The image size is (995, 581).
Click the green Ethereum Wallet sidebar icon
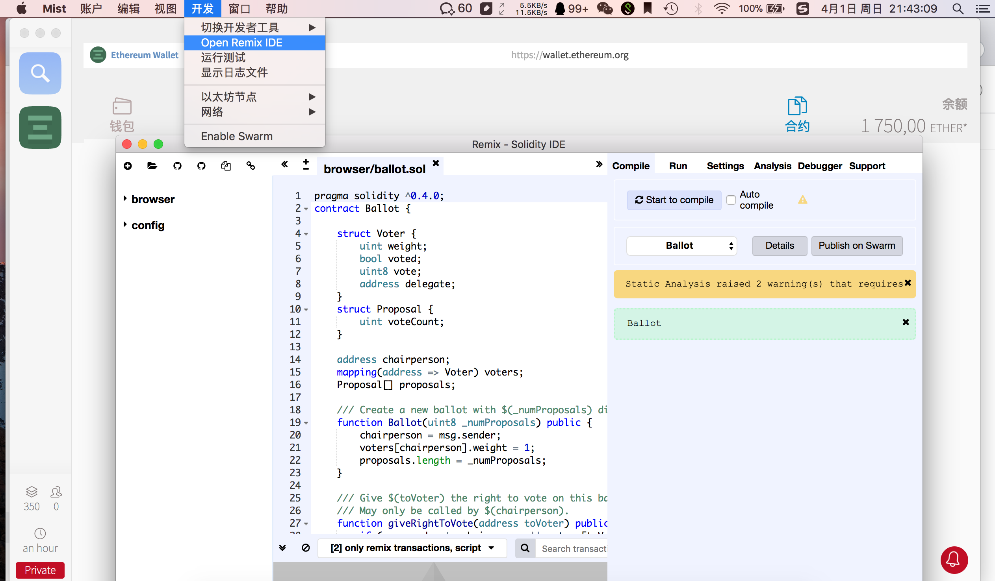point(40,128)
